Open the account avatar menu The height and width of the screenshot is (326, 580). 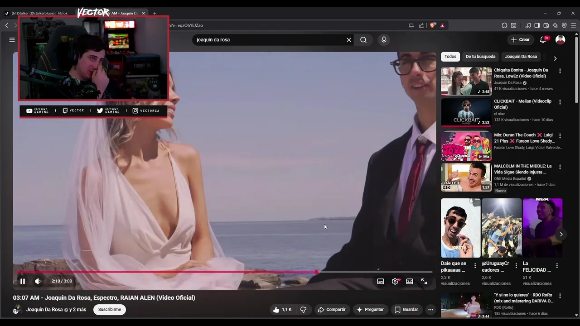561,40
